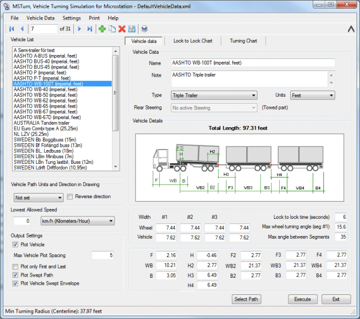The height and width of the screenshot is (319, 360).
Task: Click Lock to lock time field
Action: click(341, 217)
